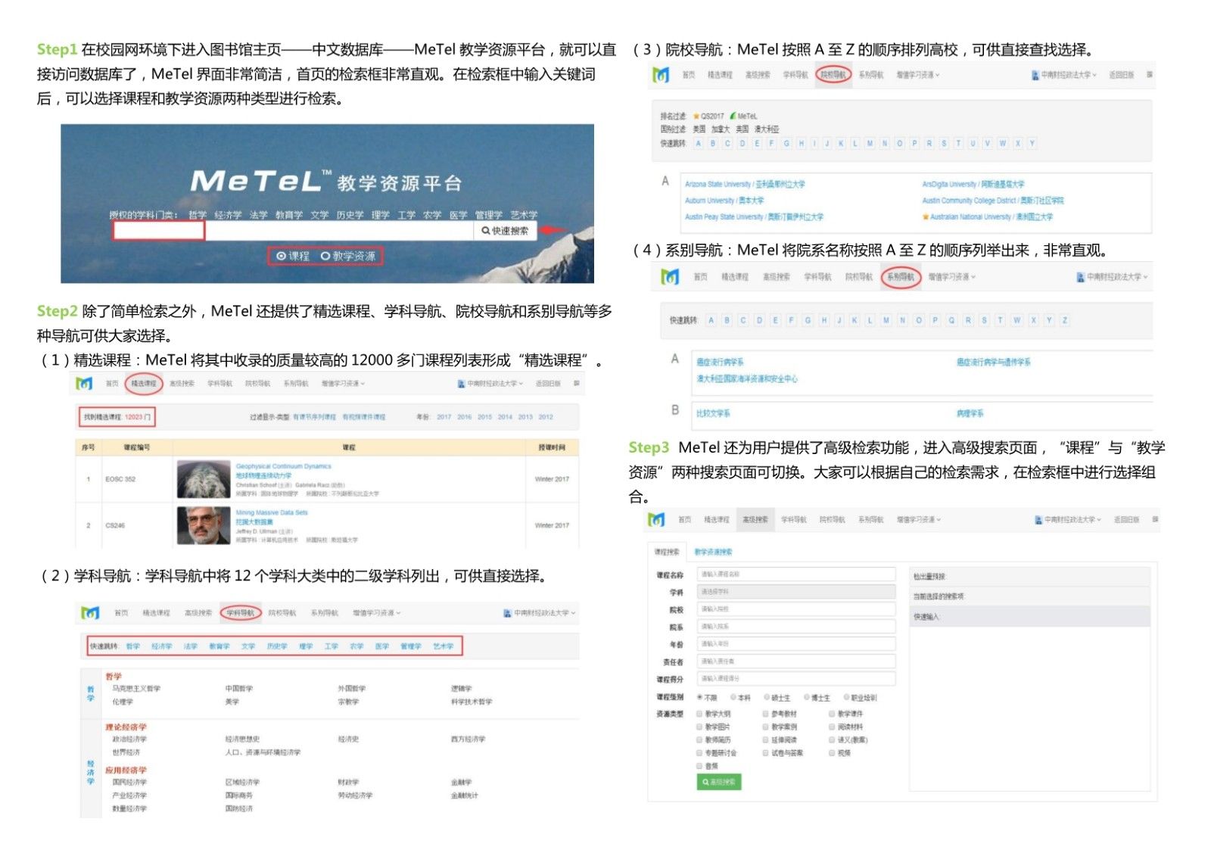The image size is (1211, 856).
Task: Select 硕士生 course level radio
Action: 767,698
